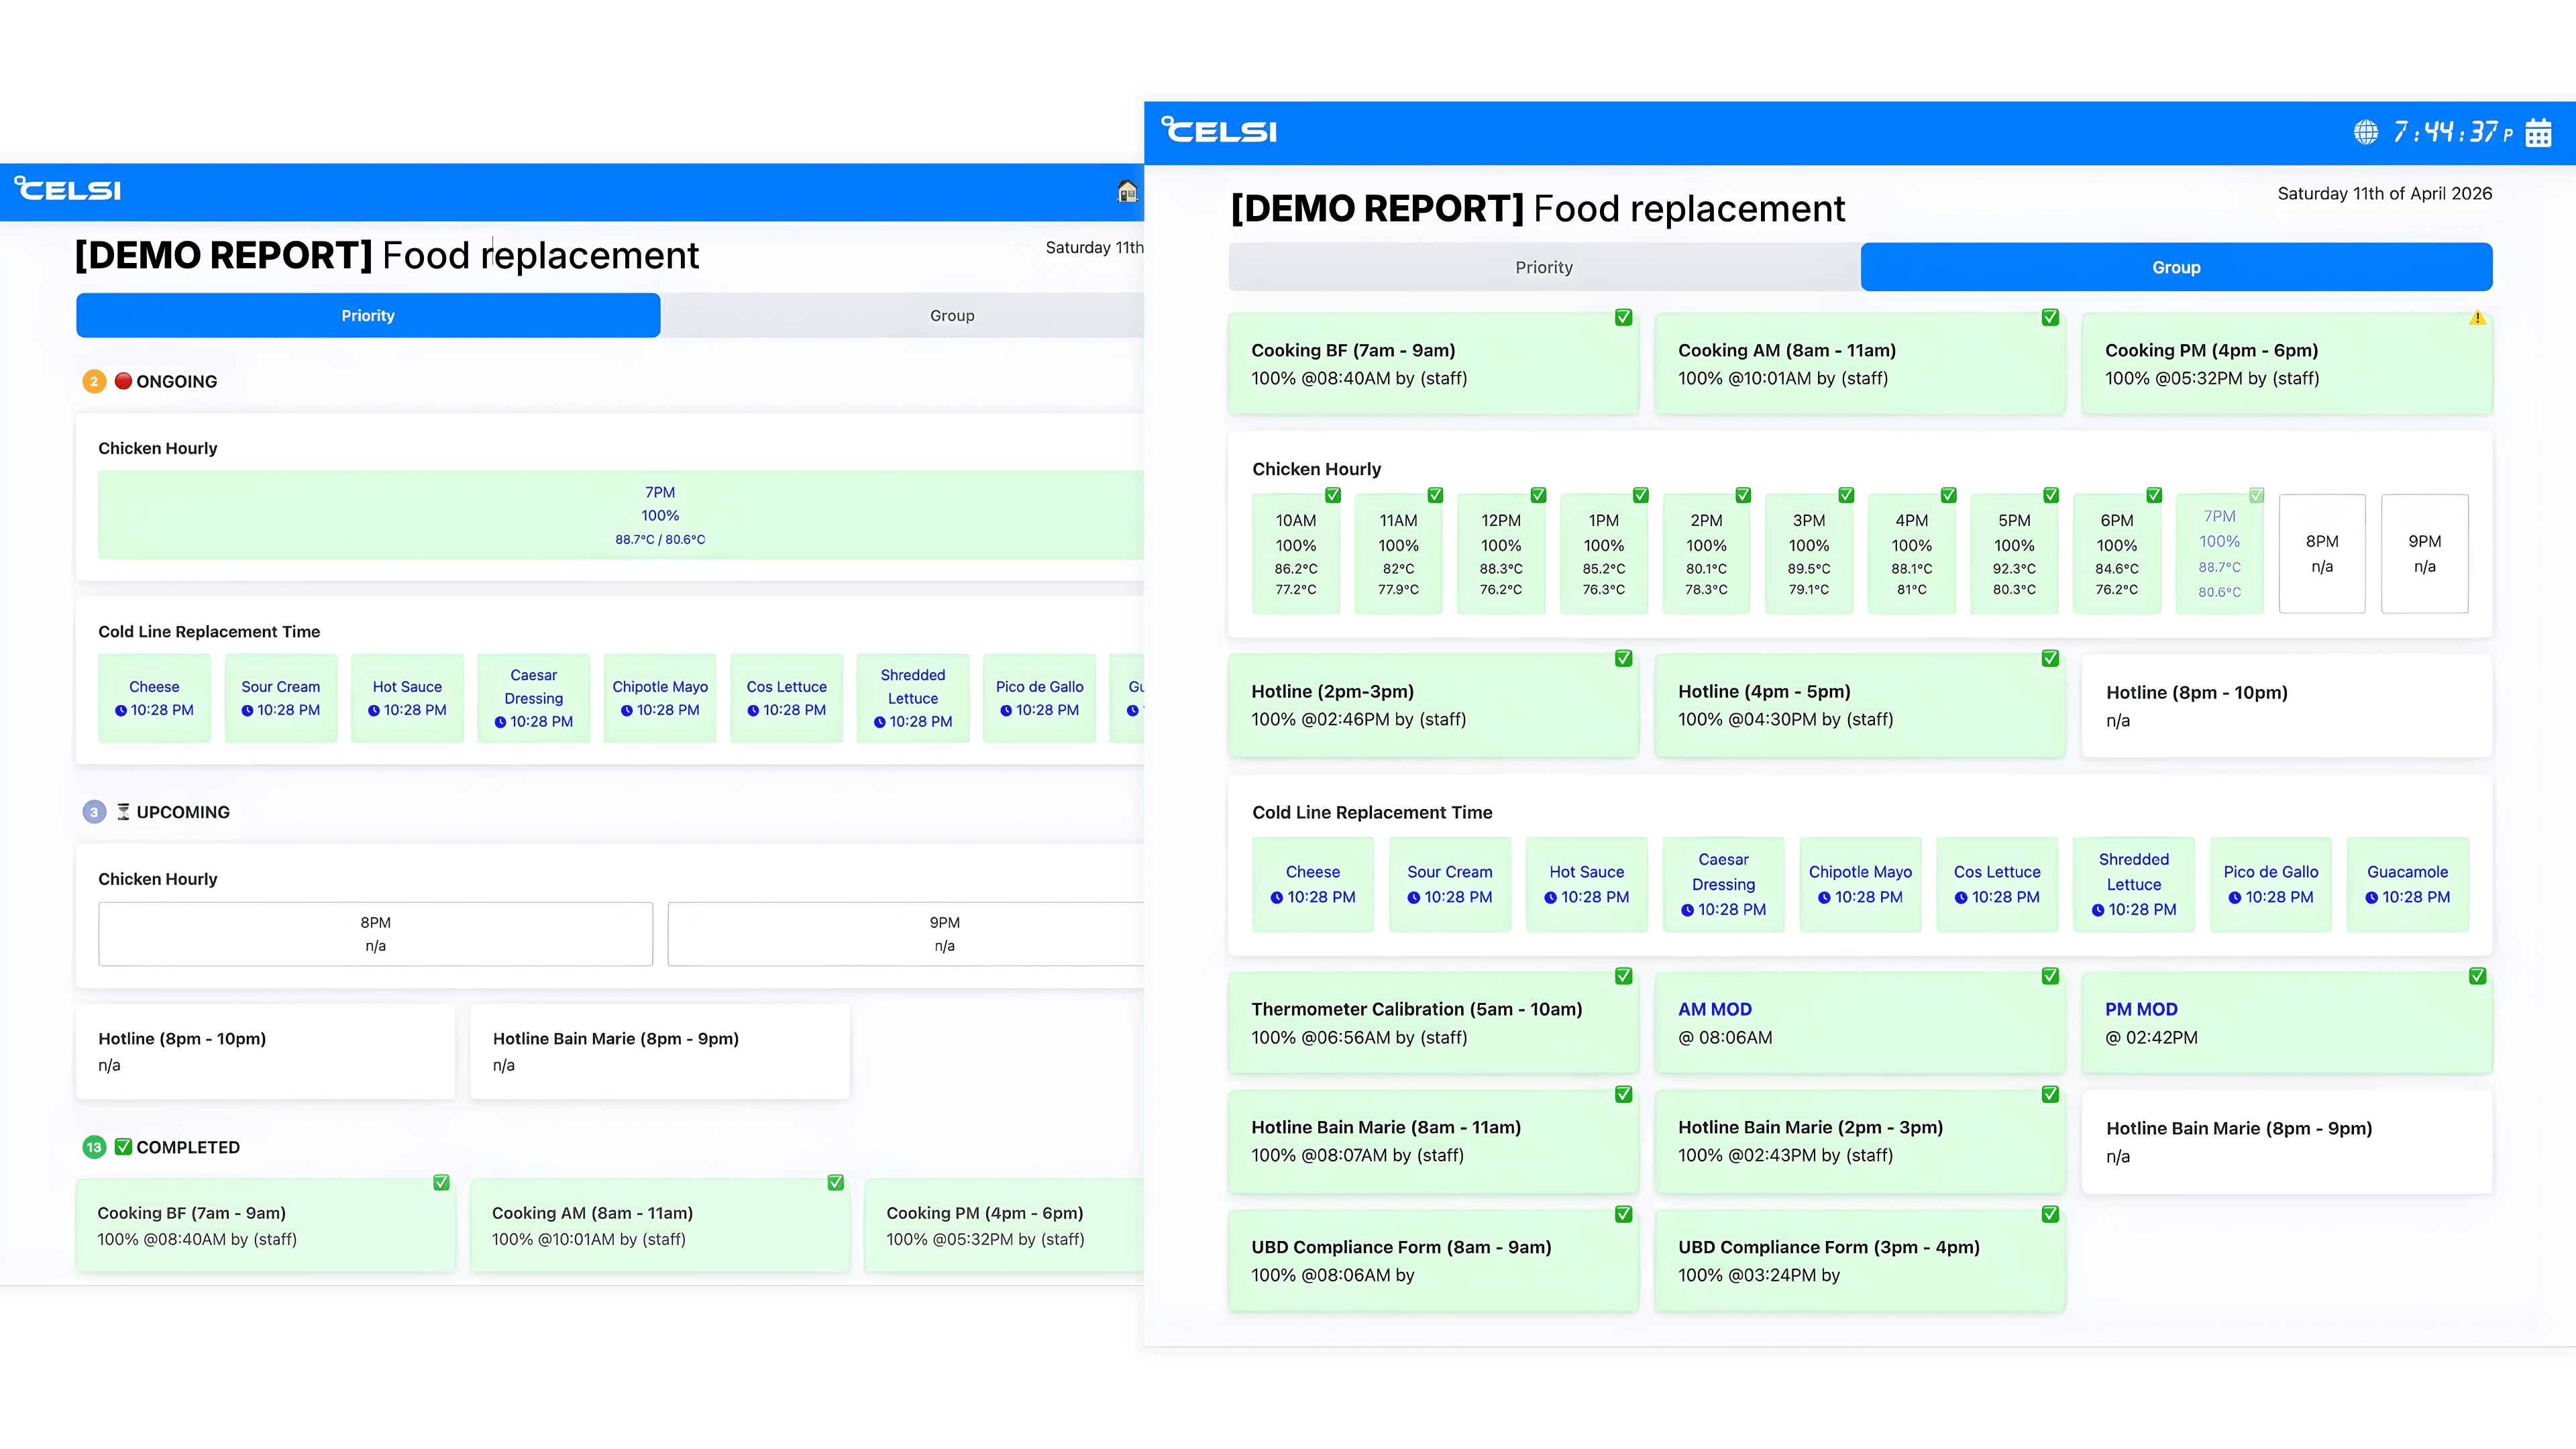Open the AM MOD link
Viewport: 2576px width, 1449px height.
(x=1714, y=1009)
